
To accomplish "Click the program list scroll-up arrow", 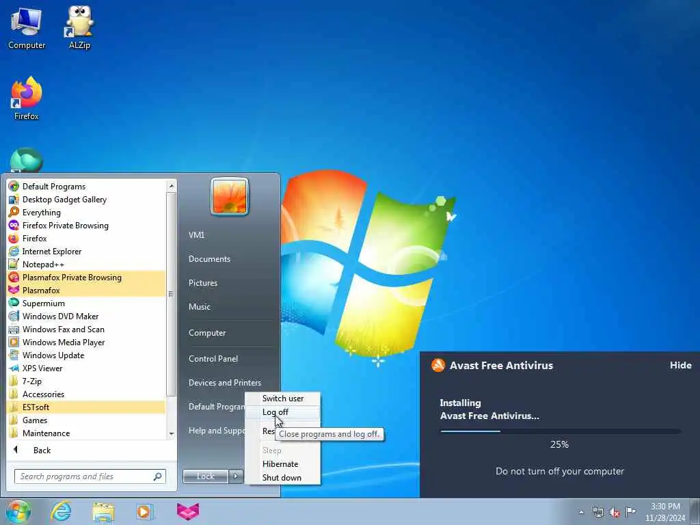I will pyautogui.click(x=172, y=186).
